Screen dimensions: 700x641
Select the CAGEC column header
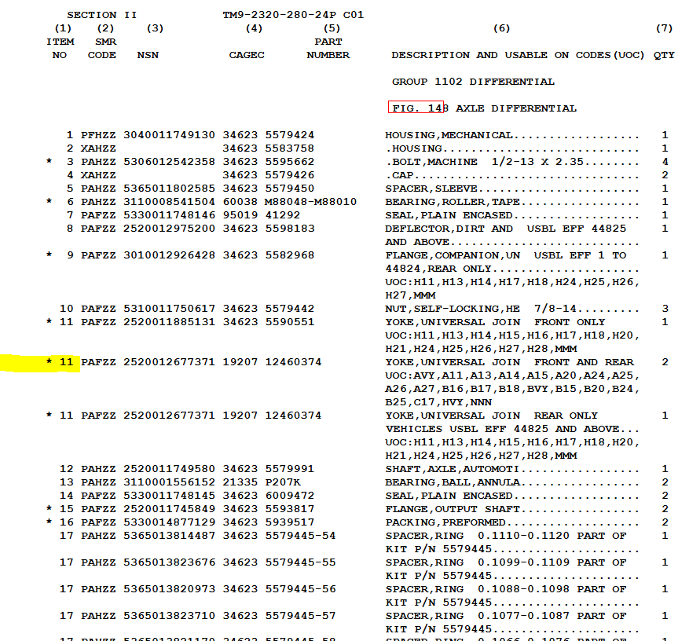click(247, 55)
